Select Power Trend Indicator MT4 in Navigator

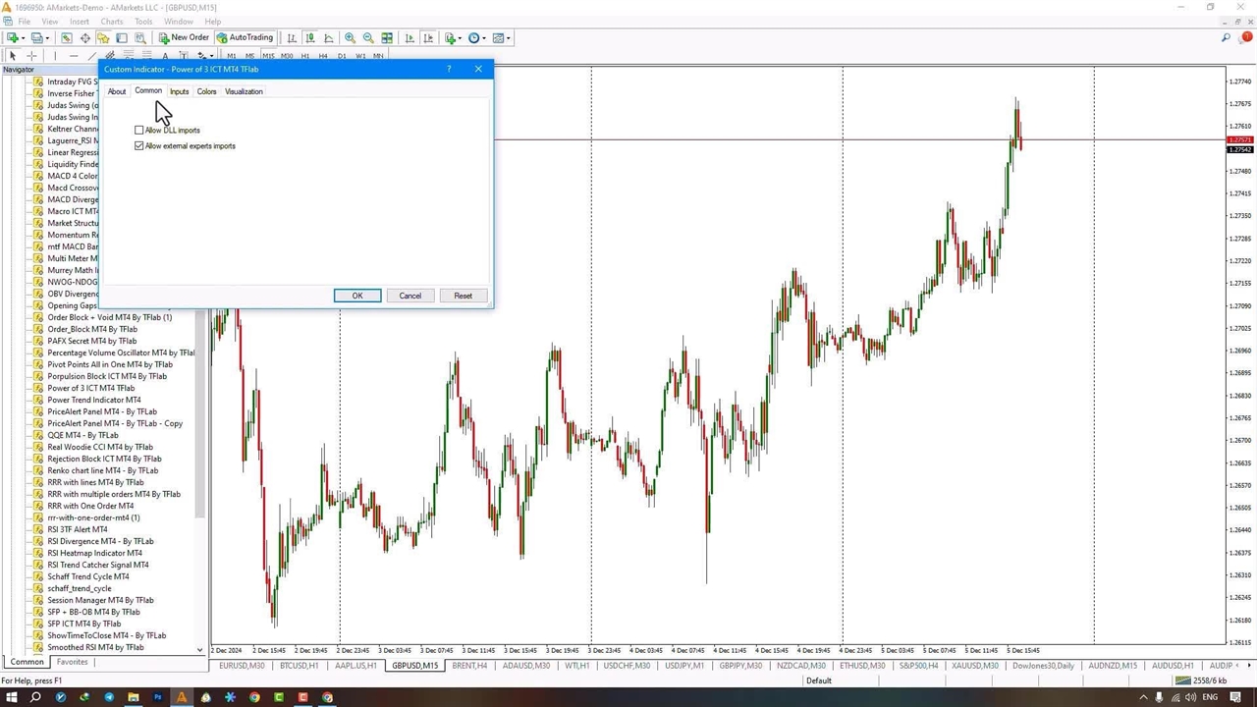pos(93,400)
